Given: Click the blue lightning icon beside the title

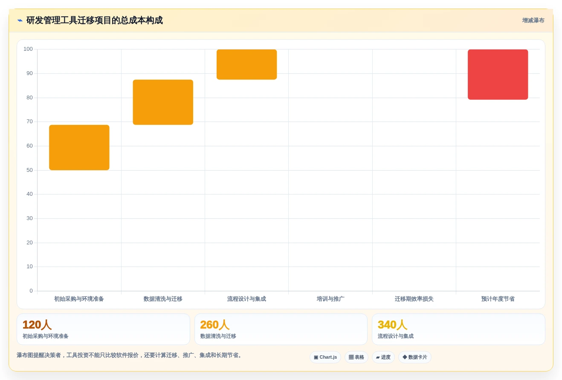Looking at the screenshot, I should pyautogui.click(x=20, y=20).
